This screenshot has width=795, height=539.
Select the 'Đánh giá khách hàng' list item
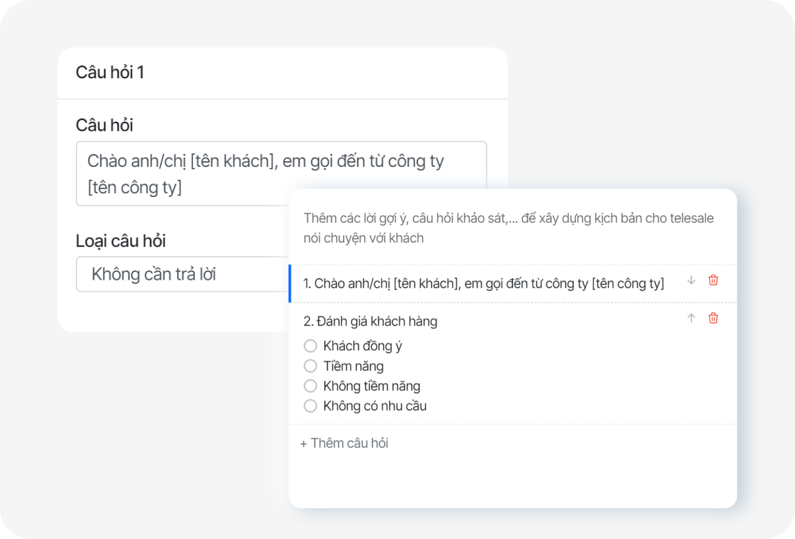pyautogui.click(x=371, y=321)
